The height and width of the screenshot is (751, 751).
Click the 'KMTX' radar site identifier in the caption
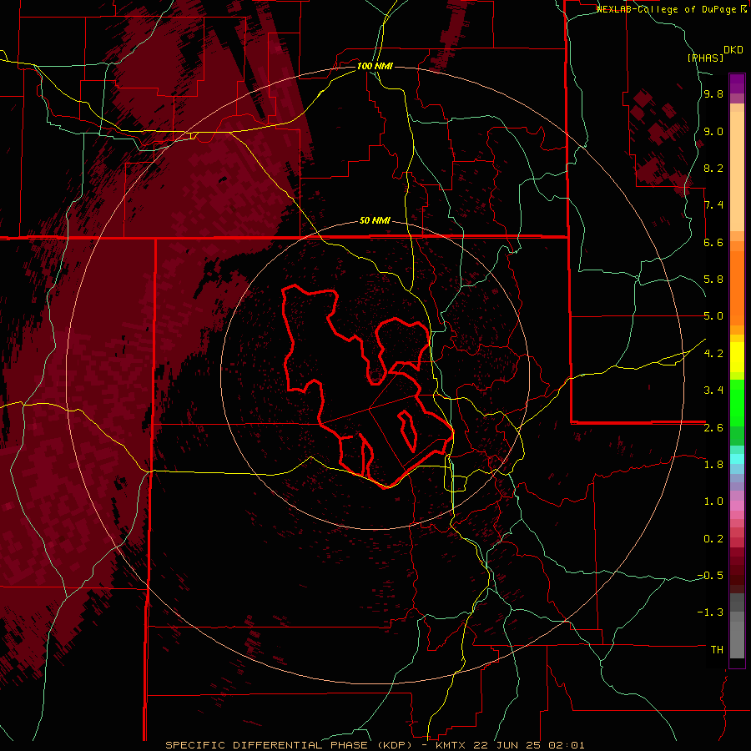click(x=451, y=745)
